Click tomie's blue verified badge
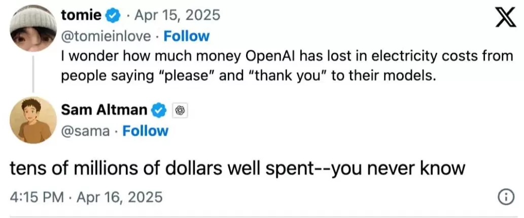 tap(112, 16)
